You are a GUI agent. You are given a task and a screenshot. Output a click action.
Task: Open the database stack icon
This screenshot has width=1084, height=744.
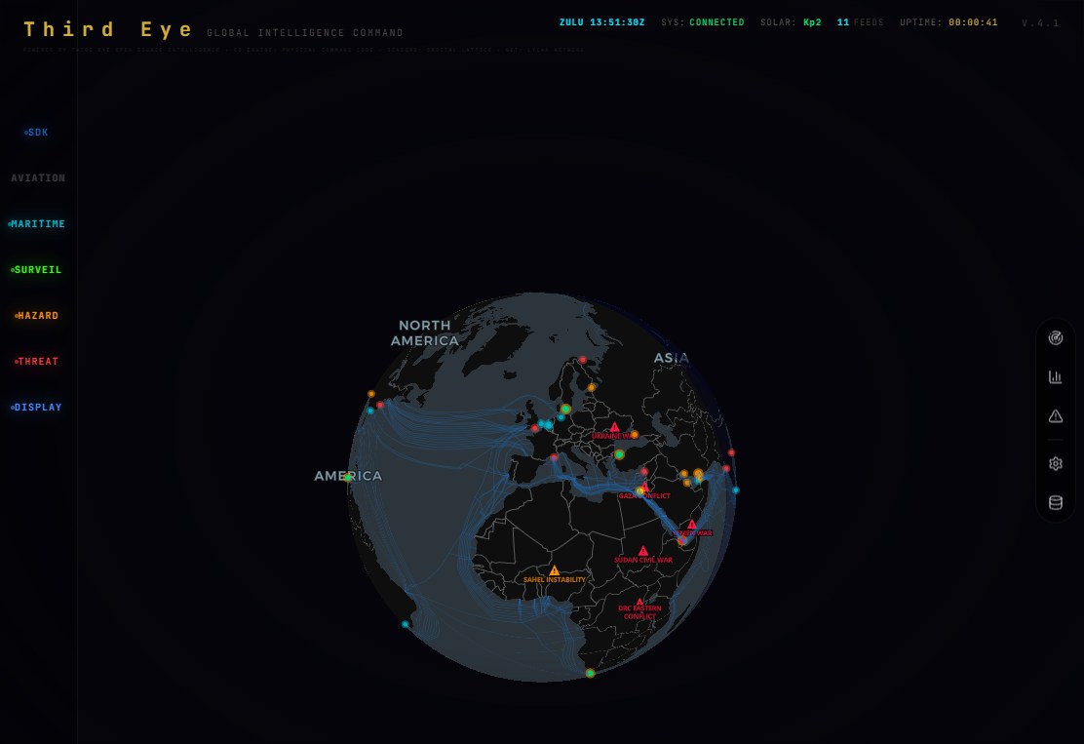click(1055, 503)
